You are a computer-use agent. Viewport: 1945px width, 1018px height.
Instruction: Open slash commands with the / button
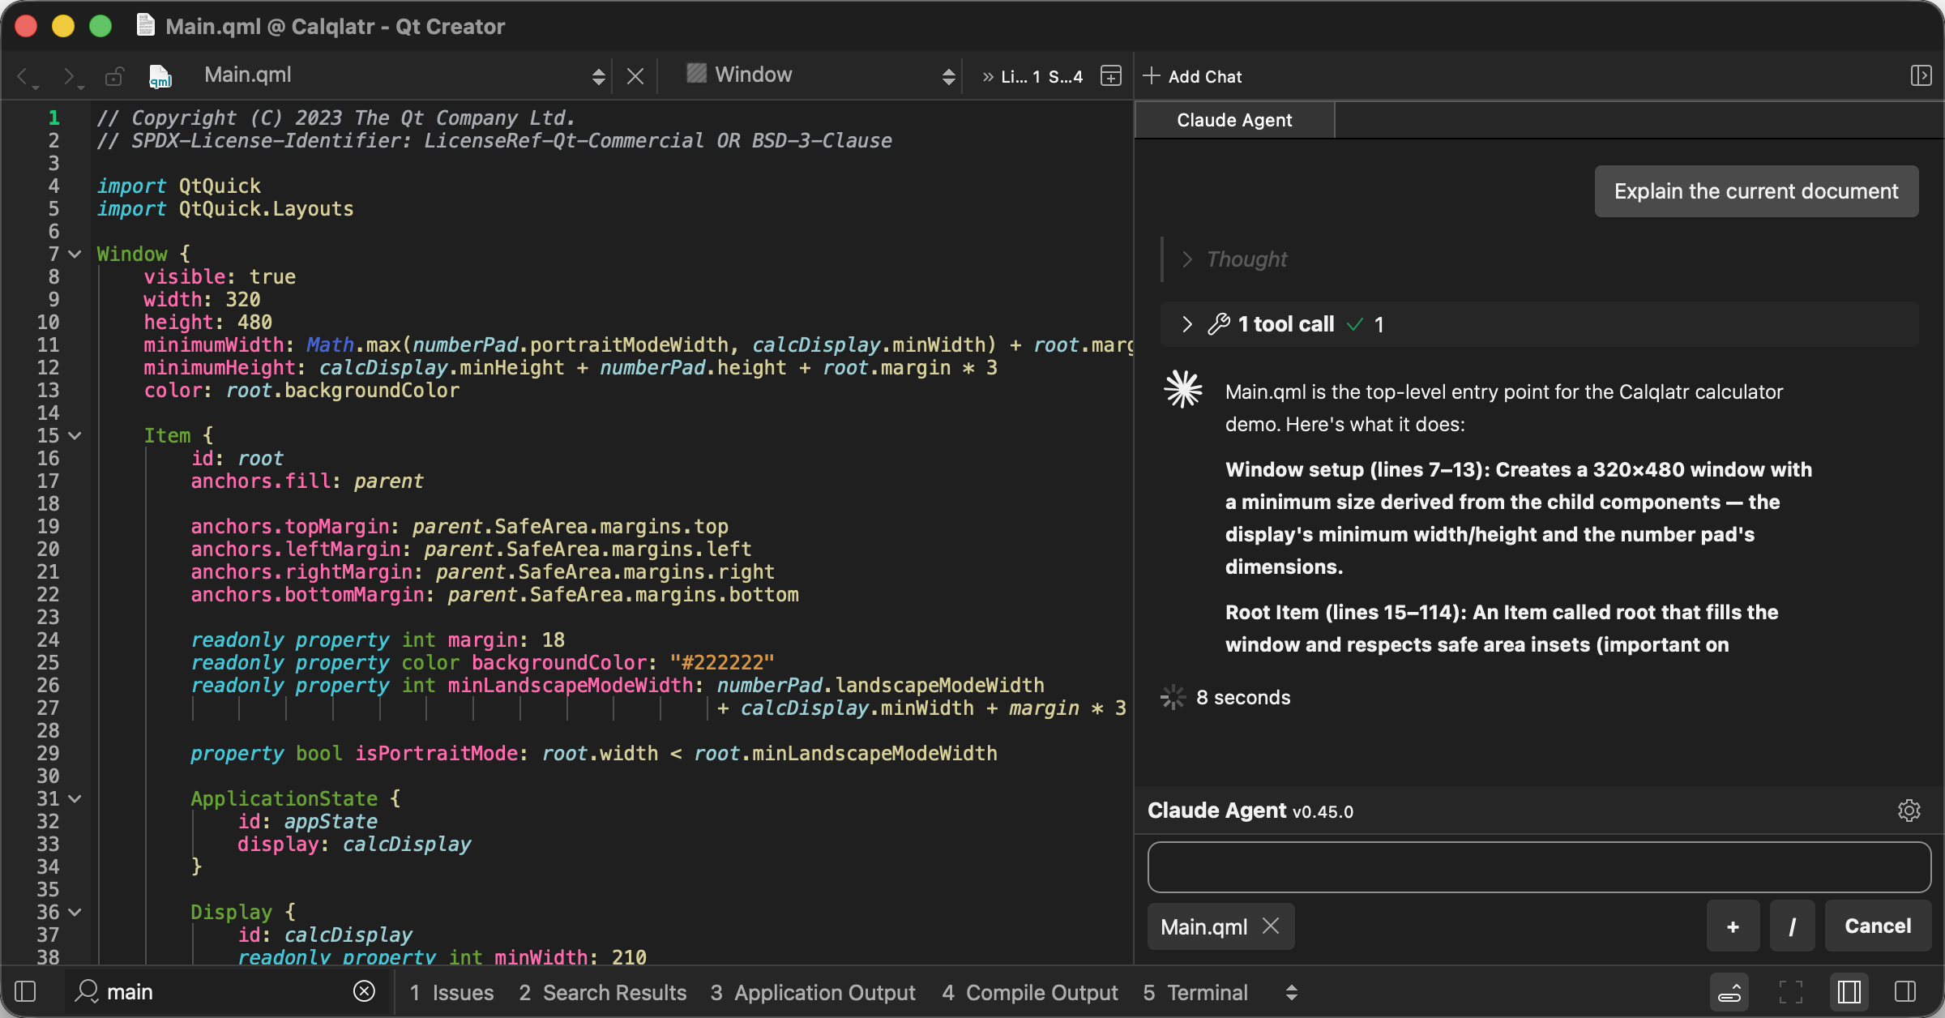tap(1792, 926)
